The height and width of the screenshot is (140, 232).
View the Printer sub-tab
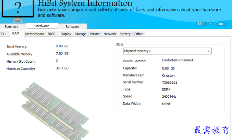tap(95, 34)
